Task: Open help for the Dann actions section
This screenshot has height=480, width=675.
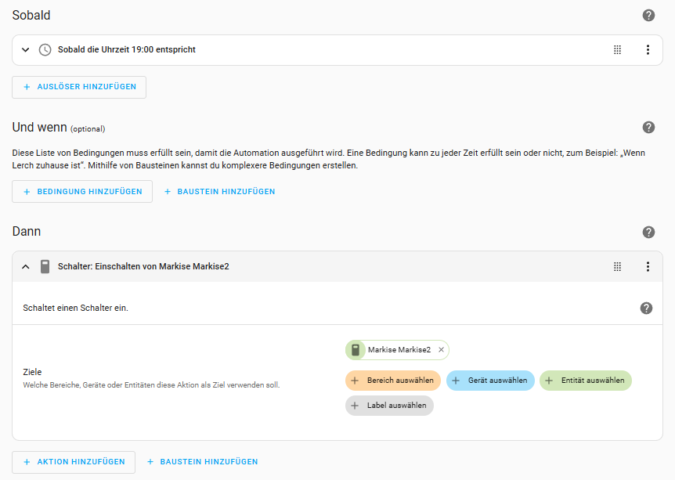Action: (x=648, y=232)
